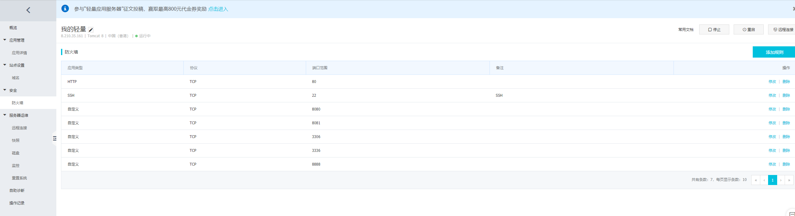
Task: Open the chat widget icon in the corner
Action: tap(792, 214)
